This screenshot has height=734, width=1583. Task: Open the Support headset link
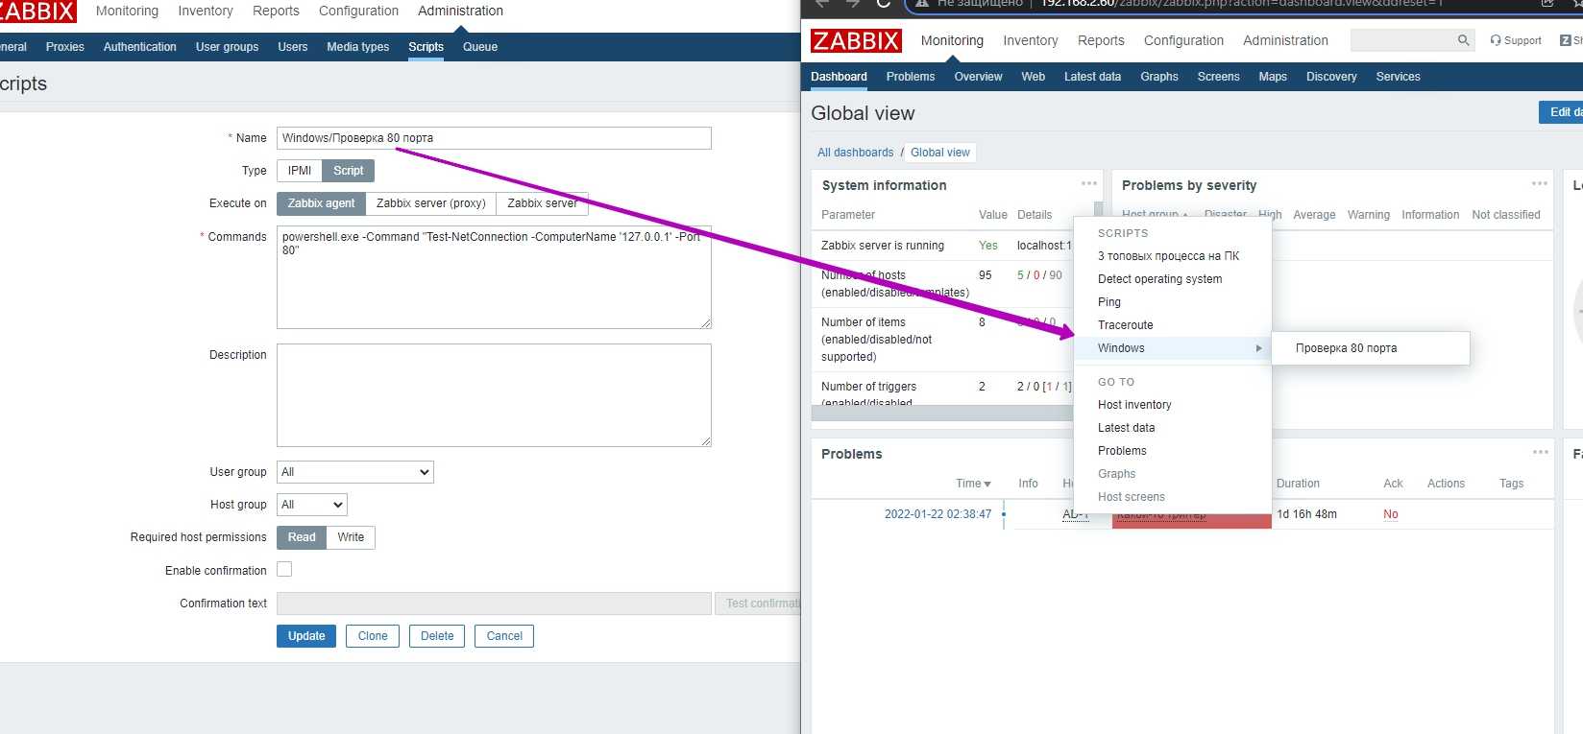click(x=1516, y=40)
